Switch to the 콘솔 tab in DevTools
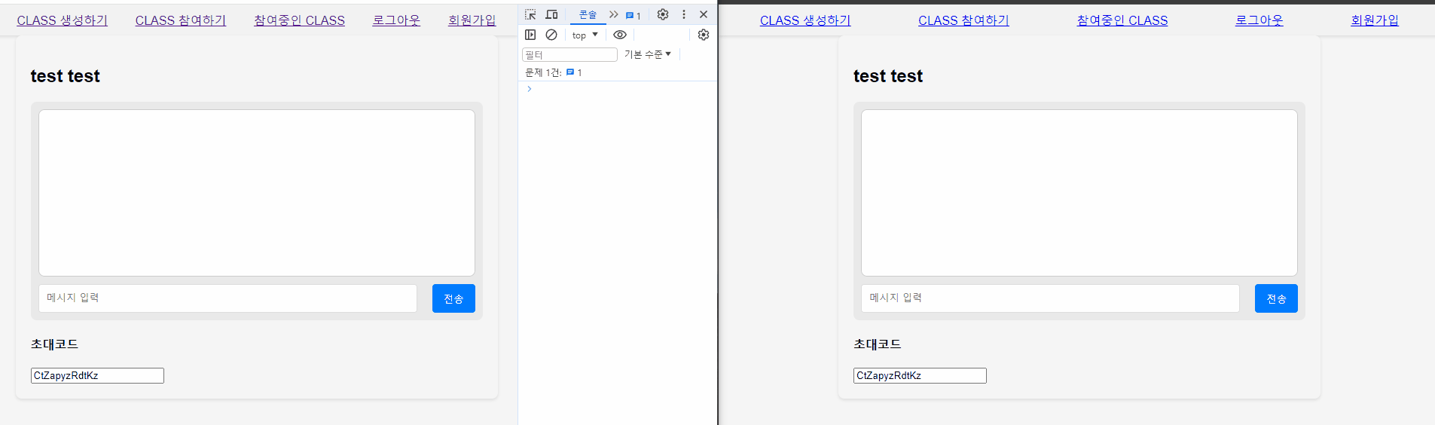This screenshot has height=425, width=1435. click(x=588, y=14)
